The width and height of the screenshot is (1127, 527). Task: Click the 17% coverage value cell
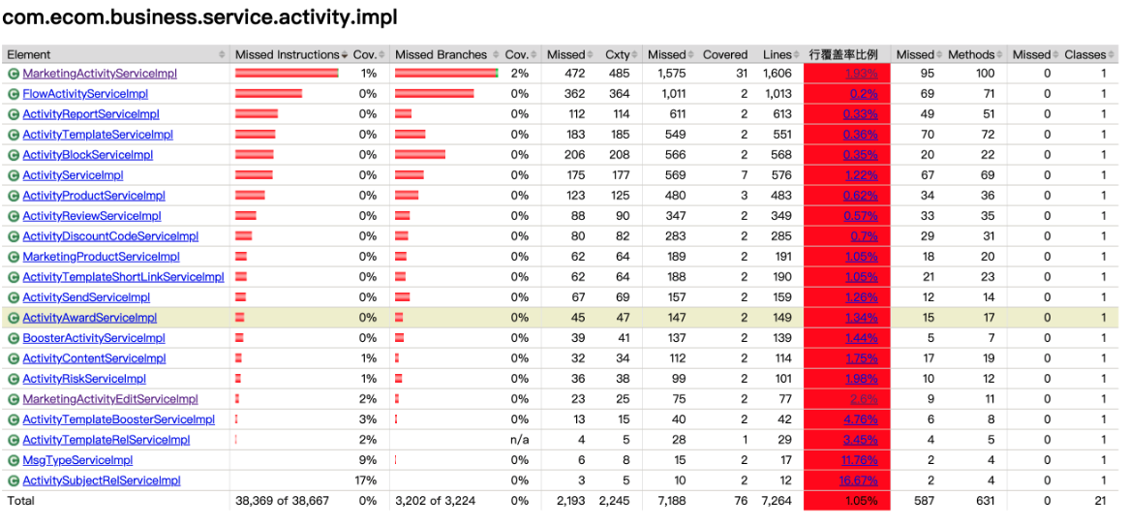coord(366,481)
